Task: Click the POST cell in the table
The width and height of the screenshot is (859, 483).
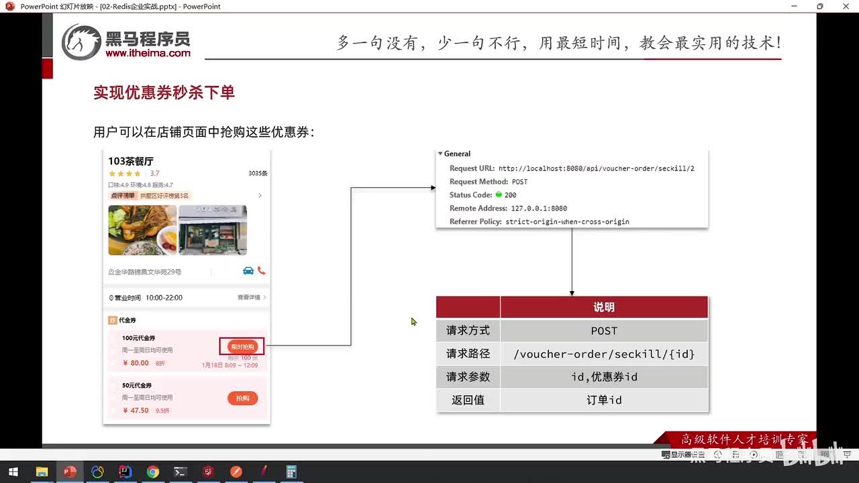Action: pyautogui.click(x=604, y=331)
